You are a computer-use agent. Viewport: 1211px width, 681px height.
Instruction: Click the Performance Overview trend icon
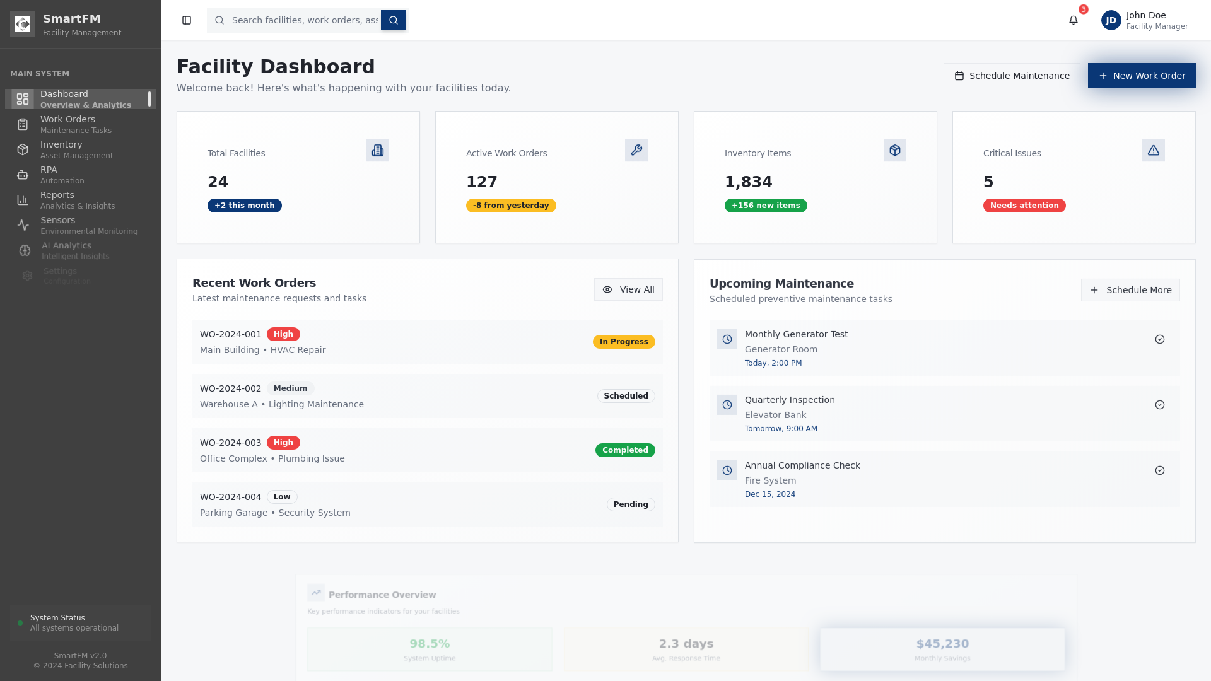tap(316, 593)
